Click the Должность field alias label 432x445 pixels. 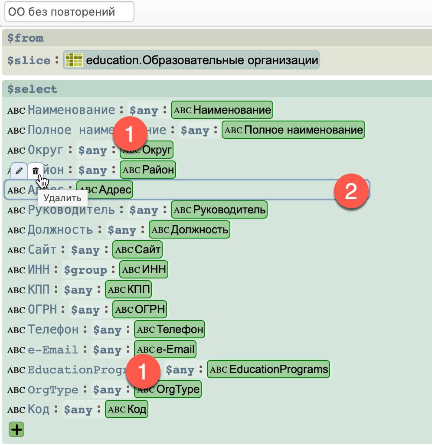tap(60, 230)
